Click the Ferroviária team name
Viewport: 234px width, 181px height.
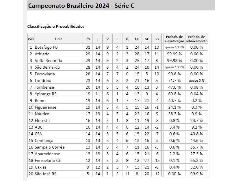pos(45,74)
